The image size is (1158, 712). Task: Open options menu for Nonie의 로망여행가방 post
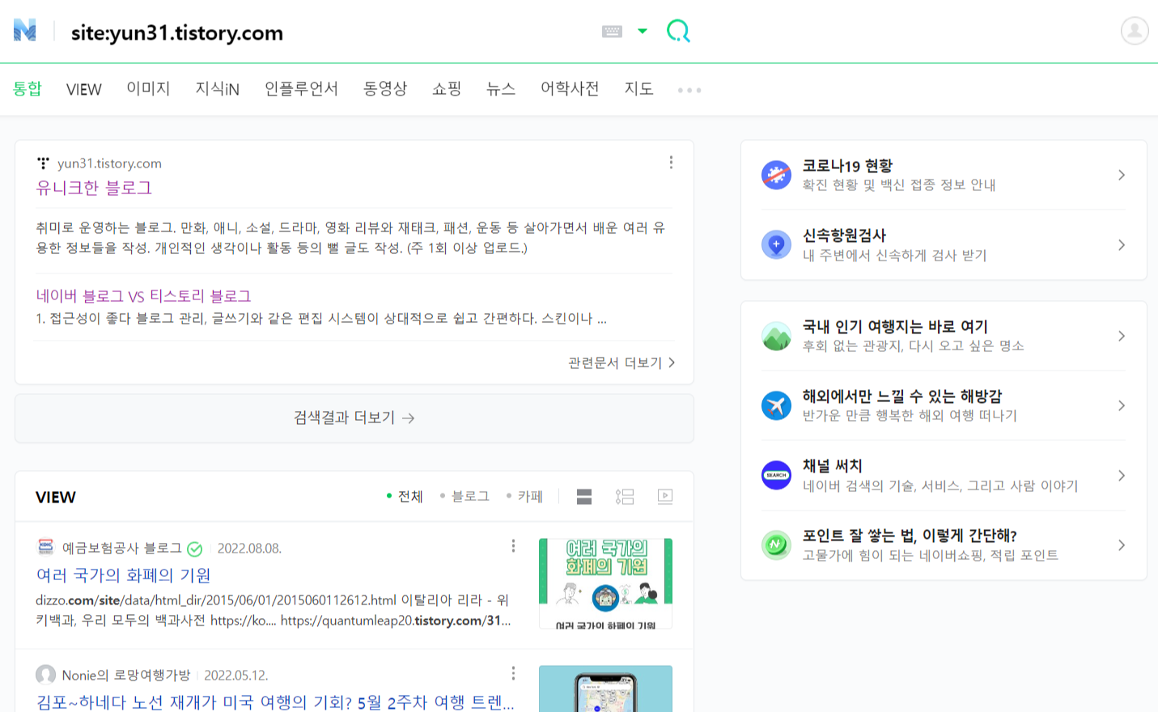pos(513,673)
